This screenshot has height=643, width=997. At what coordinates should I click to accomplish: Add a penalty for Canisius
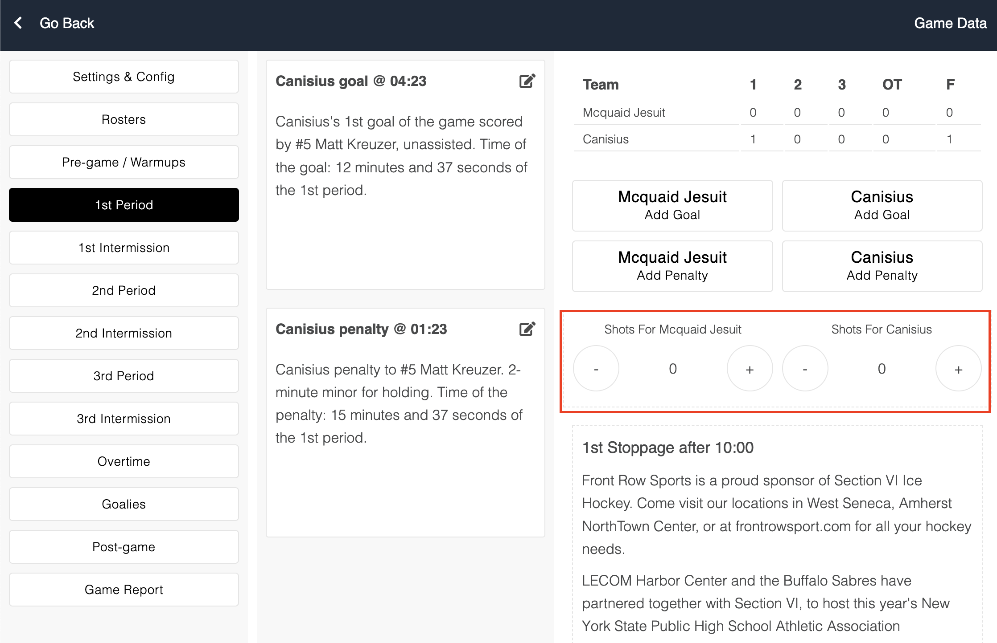pos(882,266)
